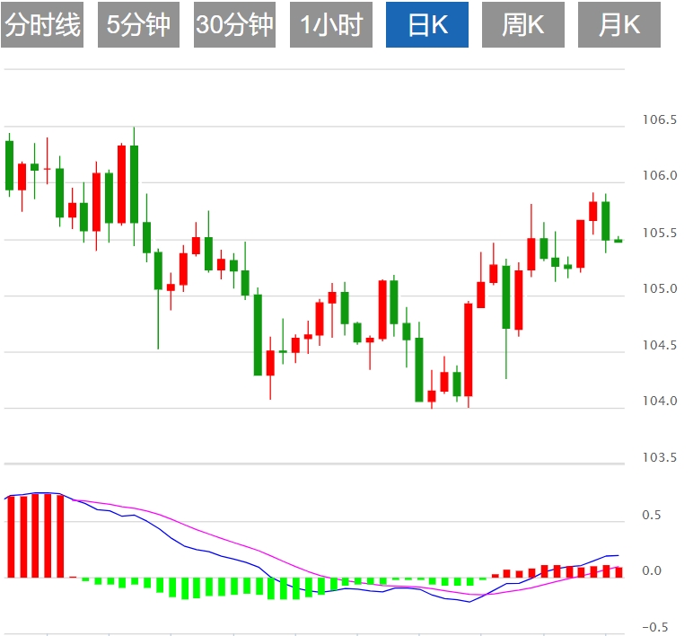
Task: Select the 5分钟 interval tab
Action: click(x=138, y=24)
